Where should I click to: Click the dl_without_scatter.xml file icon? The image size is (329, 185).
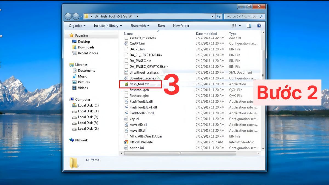(x=126, y=72)
